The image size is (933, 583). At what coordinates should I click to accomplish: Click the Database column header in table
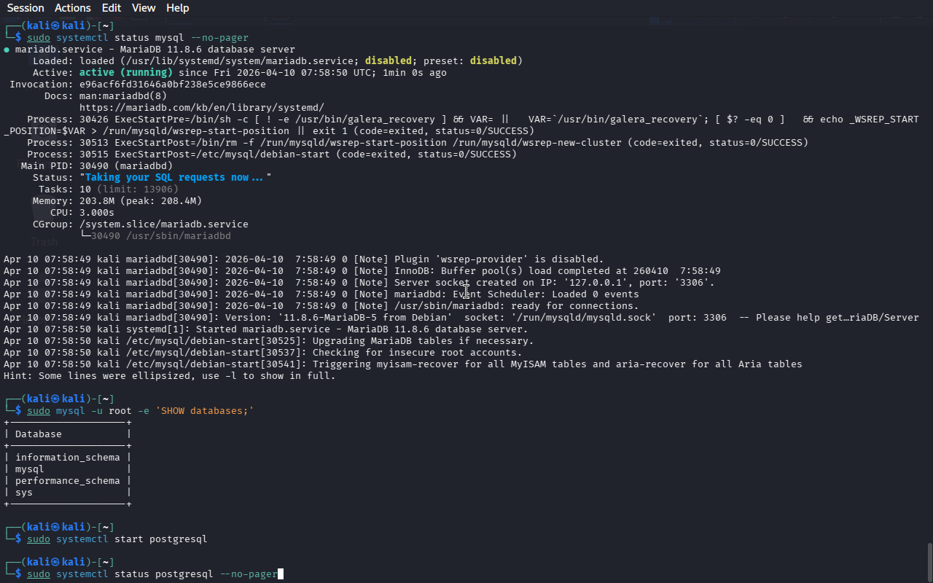[39, 434]
